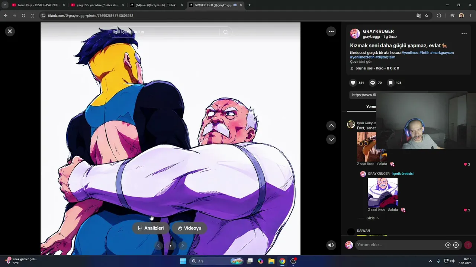Click the Chrome icon in the taskbar
Screen dimensions: 476x267
click(282, 261)
